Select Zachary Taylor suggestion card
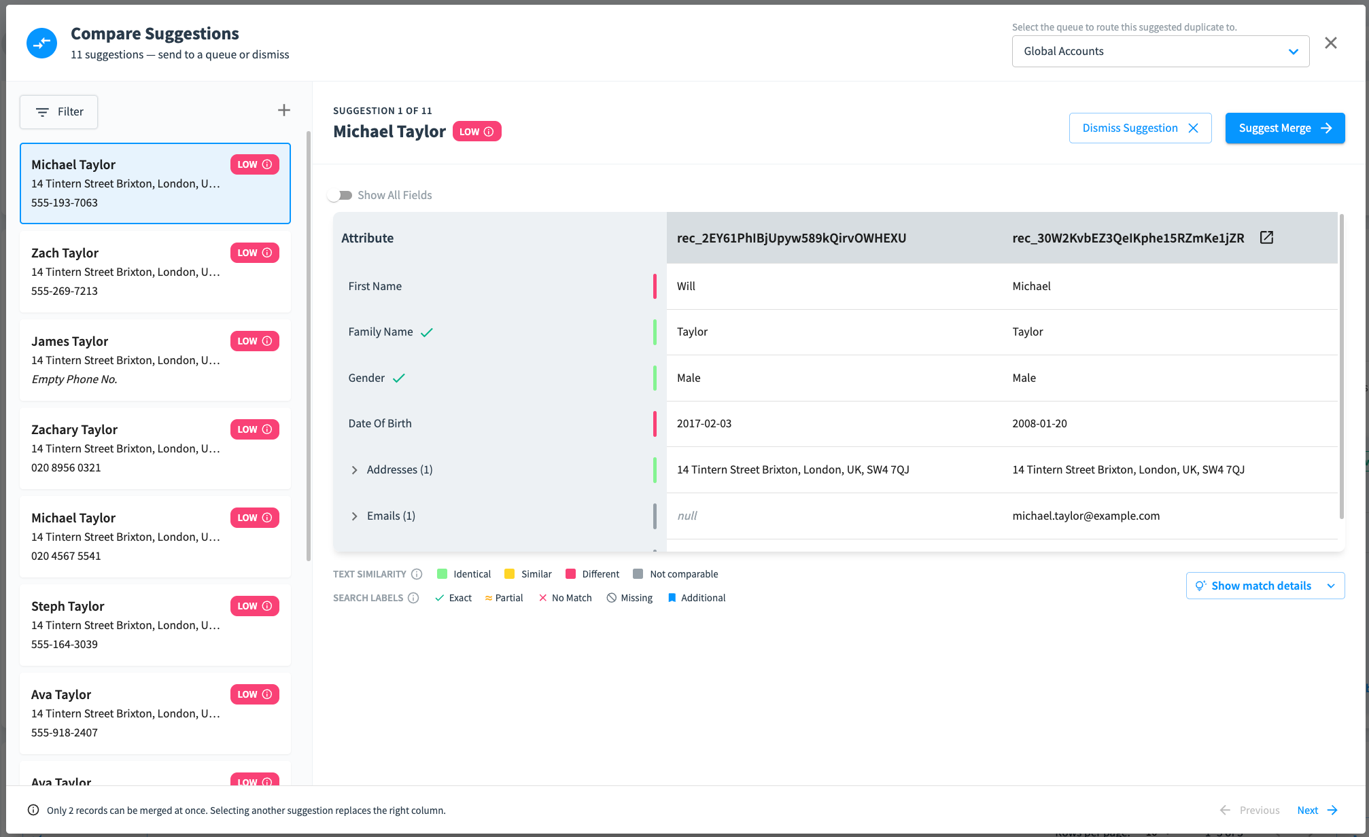 point(155,448)
